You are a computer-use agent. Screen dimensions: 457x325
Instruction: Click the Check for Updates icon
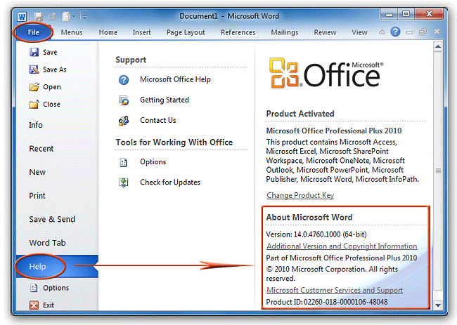(124, 183)
